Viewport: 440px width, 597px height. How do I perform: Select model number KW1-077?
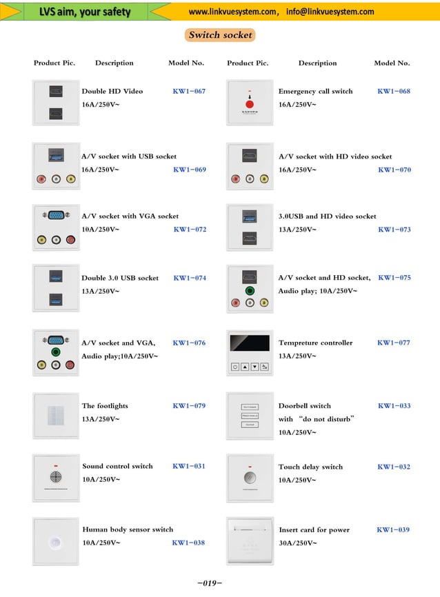pos(394,343)
